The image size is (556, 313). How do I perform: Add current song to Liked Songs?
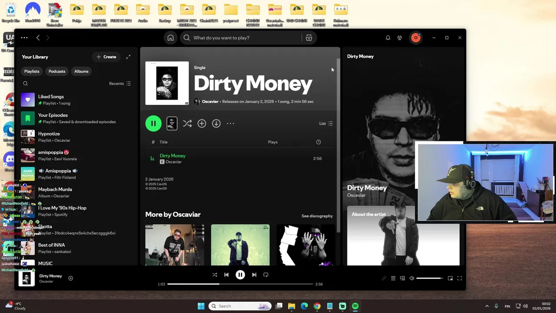(x=71, y=278)
